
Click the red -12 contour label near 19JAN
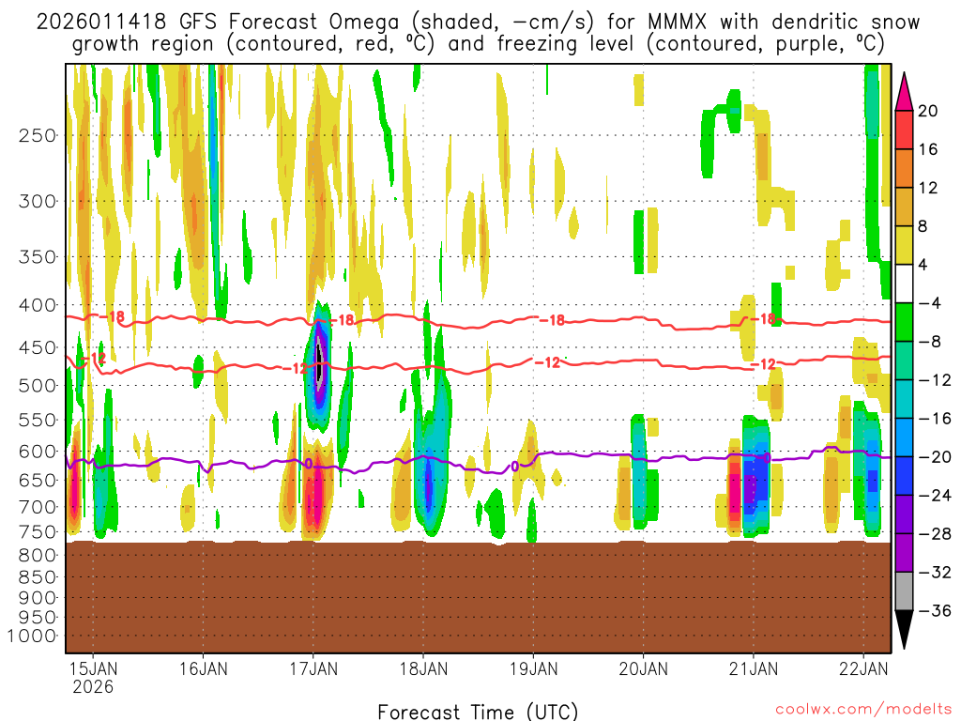(546, 362)
